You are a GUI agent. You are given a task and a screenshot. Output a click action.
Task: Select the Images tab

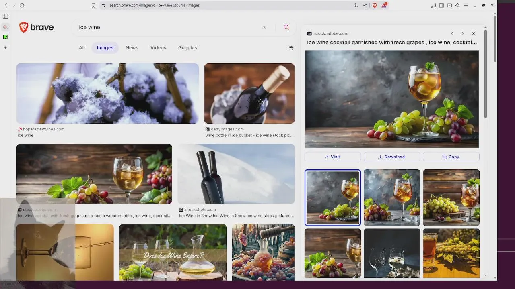105,47
